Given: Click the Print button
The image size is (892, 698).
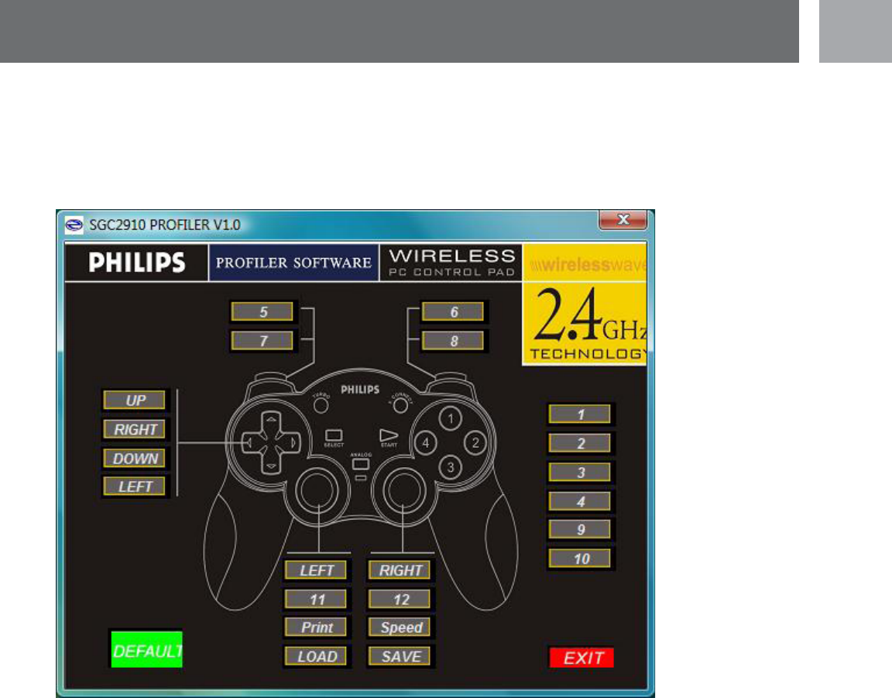Looking at the screenshot, I should tap(316, 628).
